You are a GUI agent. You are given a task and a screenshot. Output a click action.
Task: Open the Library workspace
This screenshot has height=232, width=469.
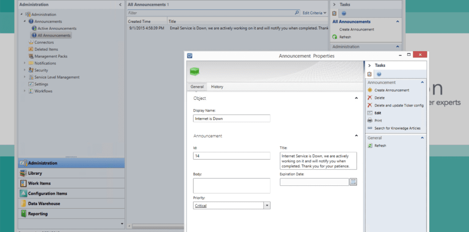71,173
